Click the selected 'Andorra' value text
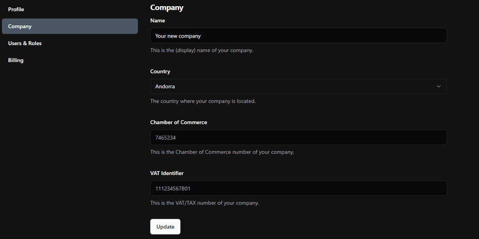The width and height of the screenshot is (479, 239). pyautogui.click(x=165, y=87)
